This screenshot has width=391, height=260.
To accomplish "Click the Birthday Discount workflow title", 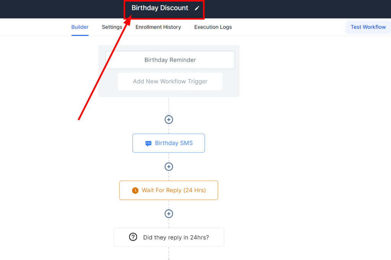I will [x=160, y=8].
